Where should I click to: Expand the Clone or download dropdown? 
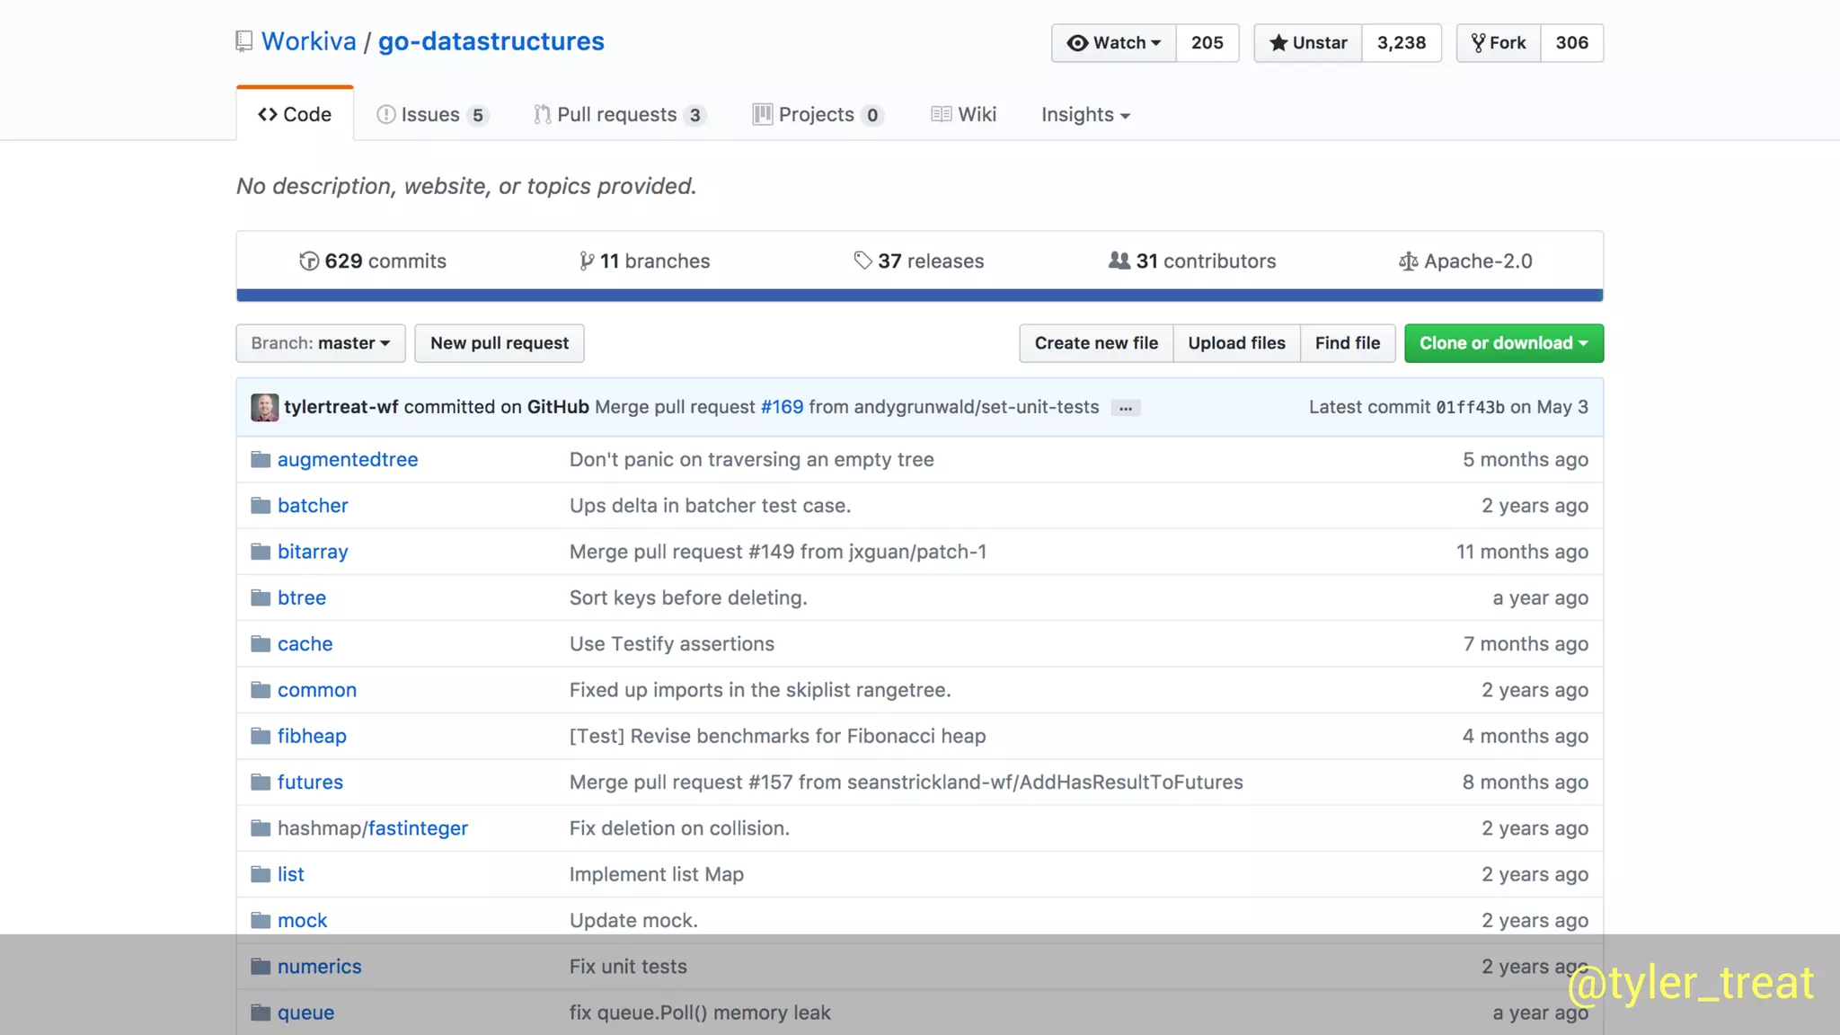coord(1503,343)
